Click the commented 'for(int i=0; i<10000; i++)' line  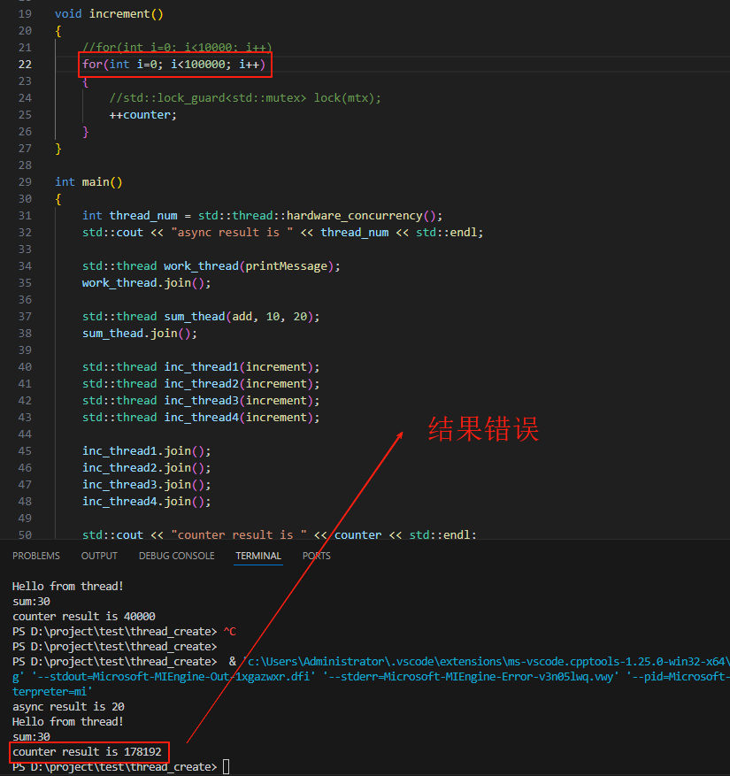(x=177, y=48)
